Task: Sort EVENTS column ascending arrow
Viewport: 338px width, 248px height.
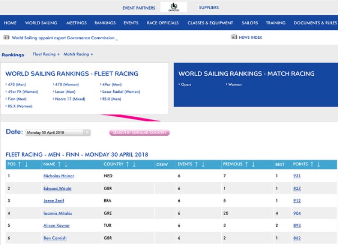Action: (196, 164)
